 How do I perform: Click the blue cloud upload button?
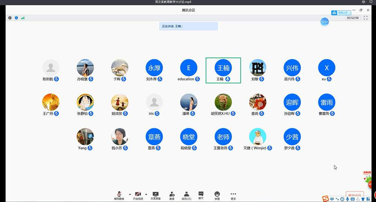point(341,13)
